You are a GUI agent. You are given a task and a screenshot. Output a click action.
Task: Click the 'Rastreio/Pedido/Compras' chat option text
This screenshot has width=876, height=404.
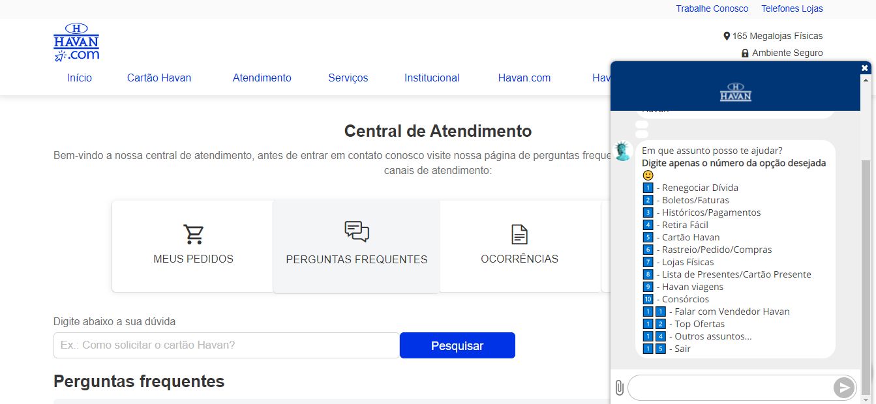tap(717, 250)
